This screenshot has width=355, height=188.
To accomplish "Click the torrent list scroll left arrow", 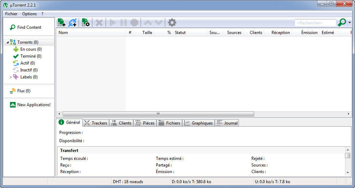I will point(59,114).
